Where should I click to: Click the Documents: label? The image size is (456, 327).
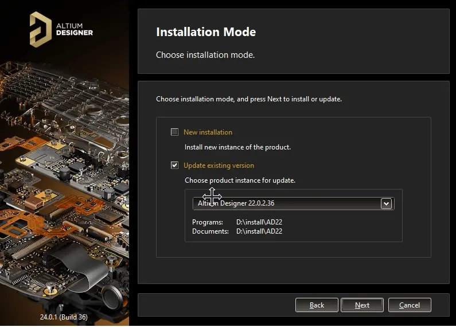tap(211, 231)
